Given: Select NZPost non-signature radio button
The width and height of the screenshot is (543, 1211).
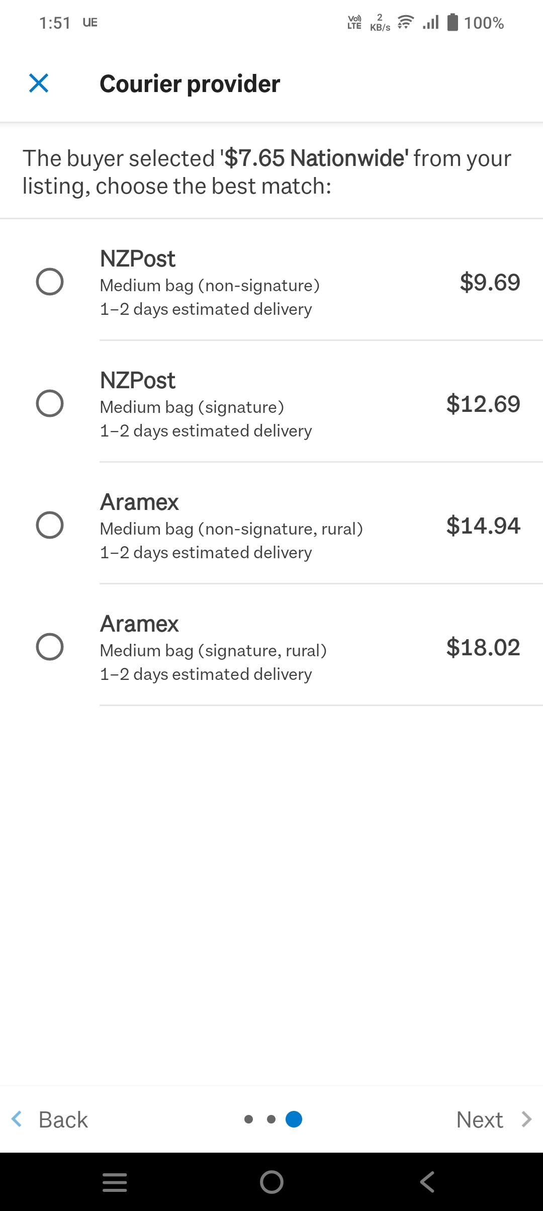Looking at the screenshot, I should 50,282.
